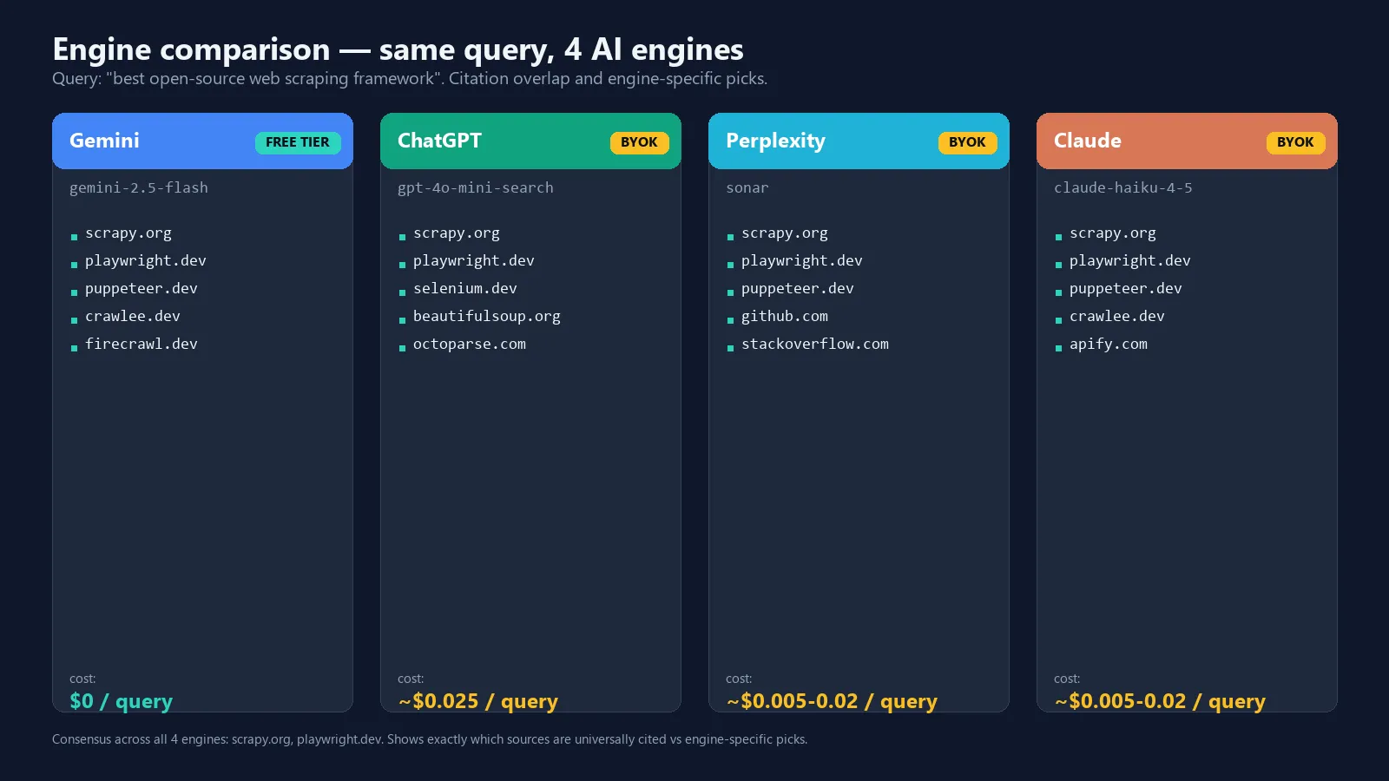Click the $0 / query Gemini cost
This screenshot has width=1389, height=781.
coord(121,701)
